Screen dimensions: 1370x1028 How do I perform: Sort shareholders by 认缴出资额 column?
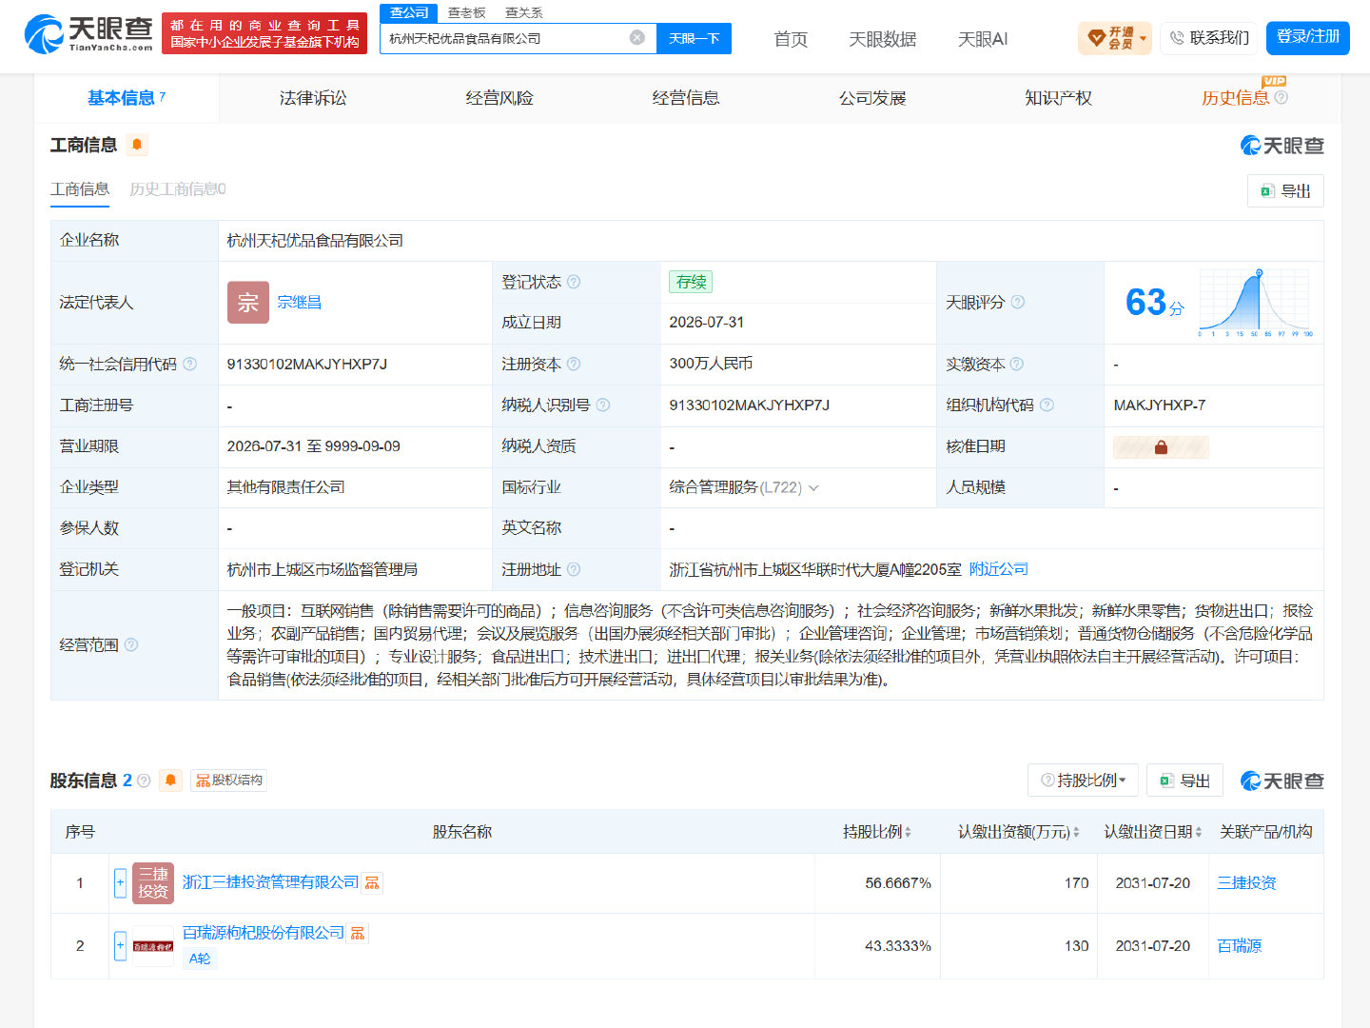pyautogui.click(x=1076, y=832)
